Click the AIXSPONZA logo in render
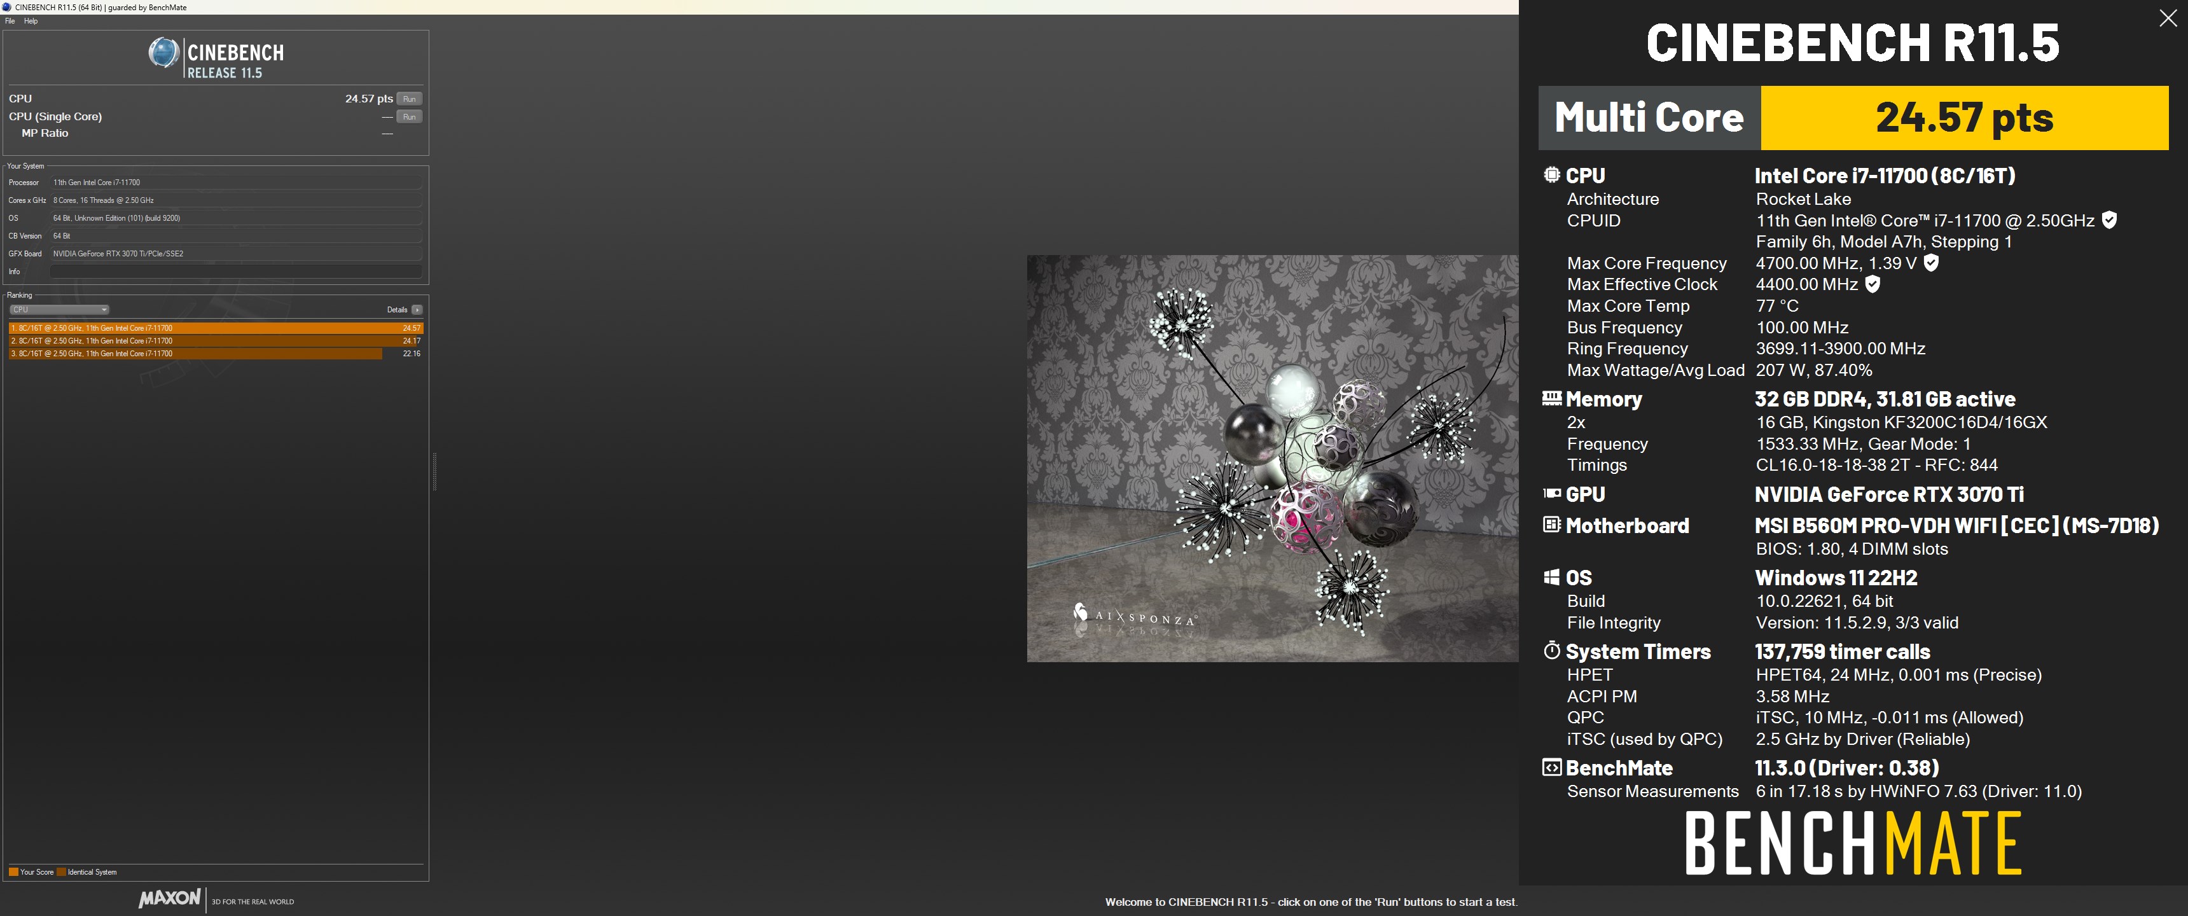 1135,615
